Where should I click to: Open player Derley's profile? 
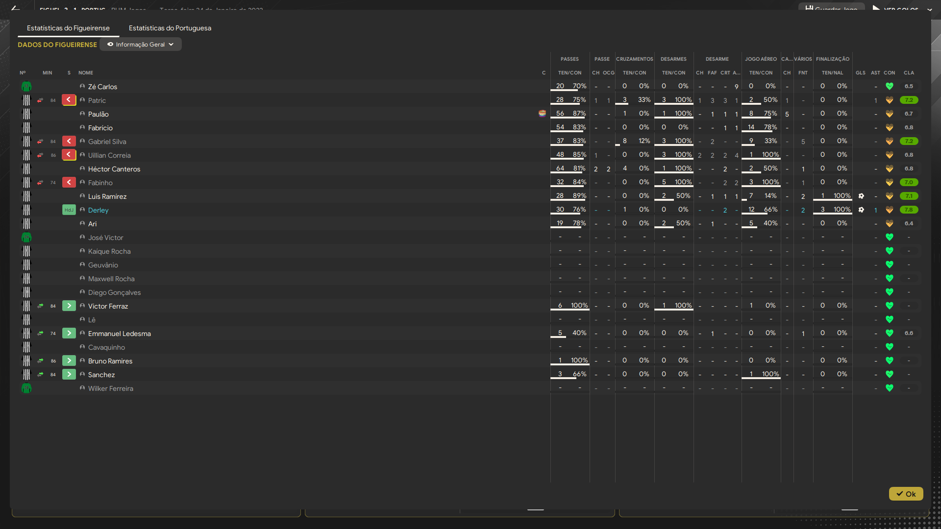point(98,210)
